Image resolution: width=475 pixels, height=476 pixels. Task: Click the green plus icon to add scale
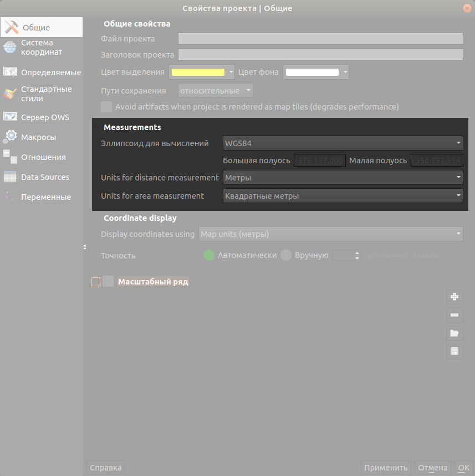pyautogui.click(x=454, y=297)
